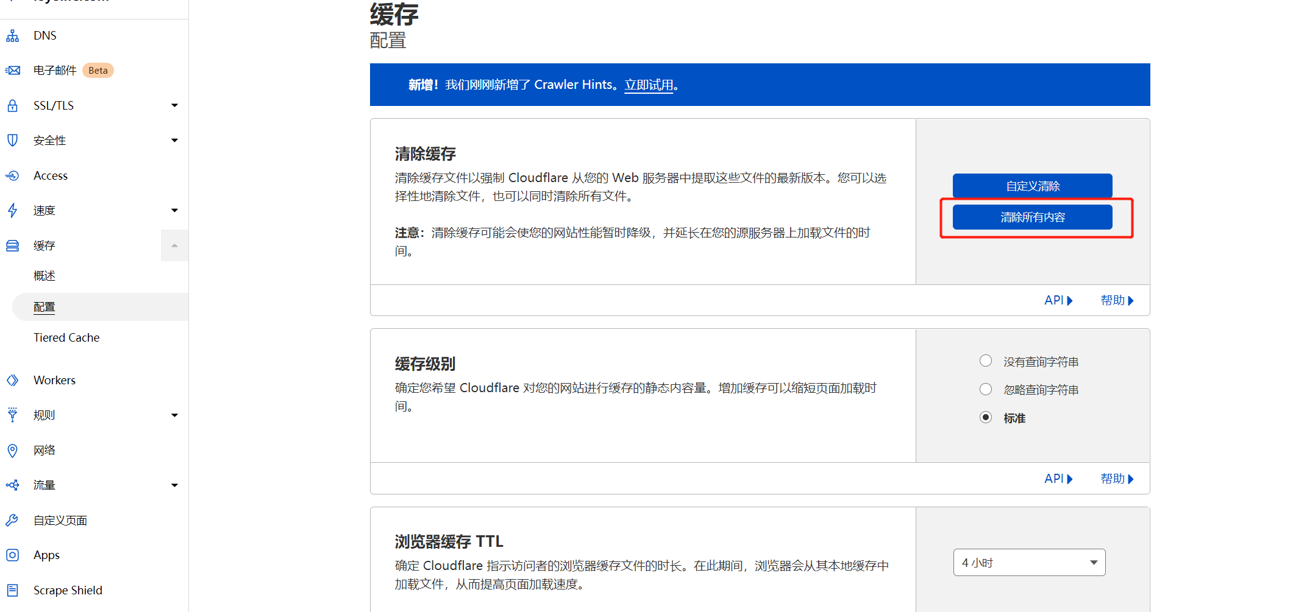Select the ignore query string radio option
Screen dimensions: 1293x612
986,389
